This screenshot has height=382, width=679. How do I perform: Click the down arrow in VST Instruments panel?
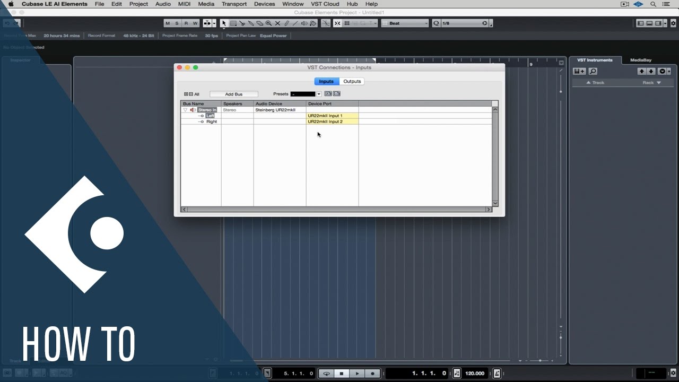pyautogui.click(x=651, y=71)
